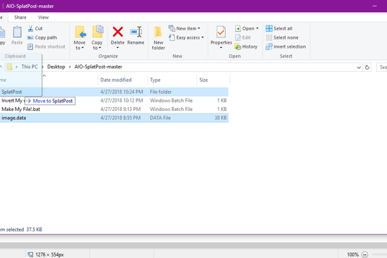Viewport: 387px width, 258px height.
Task: Click the red Delete icon
Action: pyautogui.click(x=117, y=32)
